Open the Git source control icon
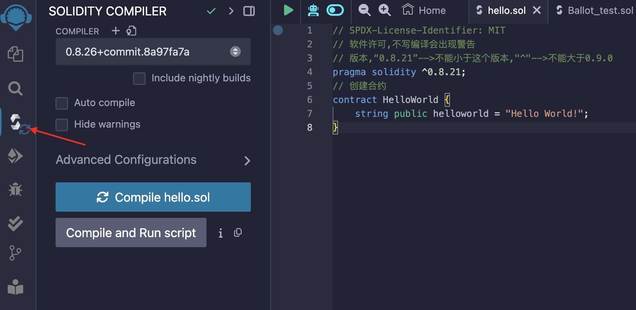636x310 pixels. [15, 253]
